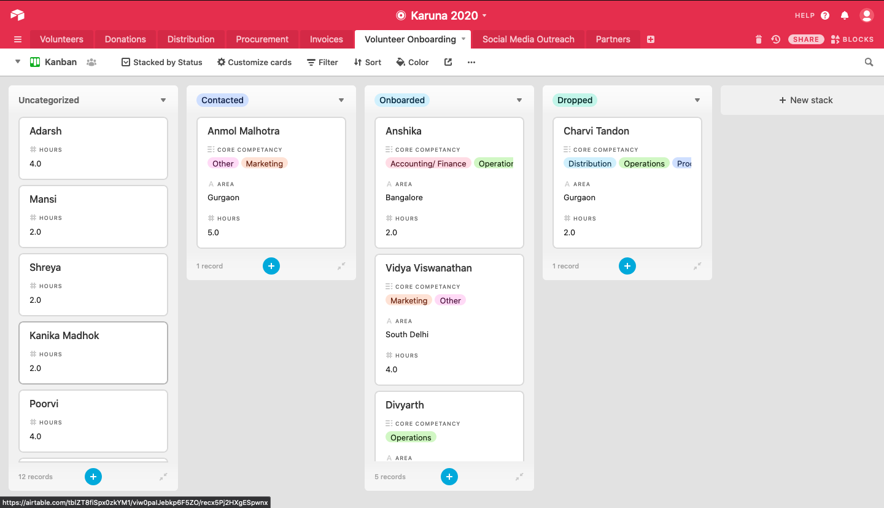Click the SHARE button
The image size is (884, 508).
tap(805, 39)
